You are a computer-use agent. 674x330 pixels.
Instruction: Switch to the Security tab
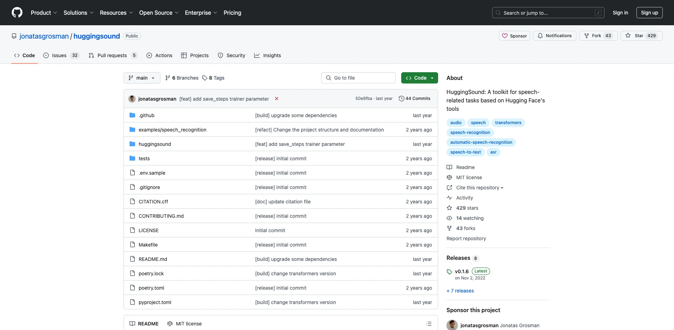click(x=232, y=55)
